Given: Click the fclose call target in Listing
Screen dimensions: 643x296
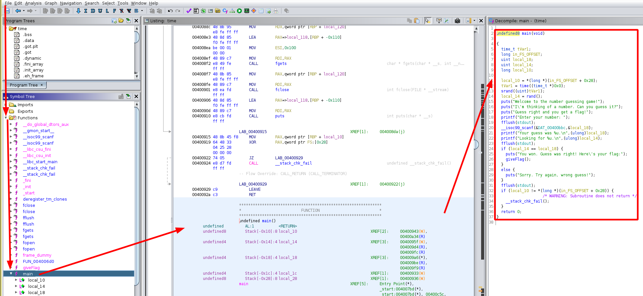Looking at the screenshot, I should click(x=282, y=90).
